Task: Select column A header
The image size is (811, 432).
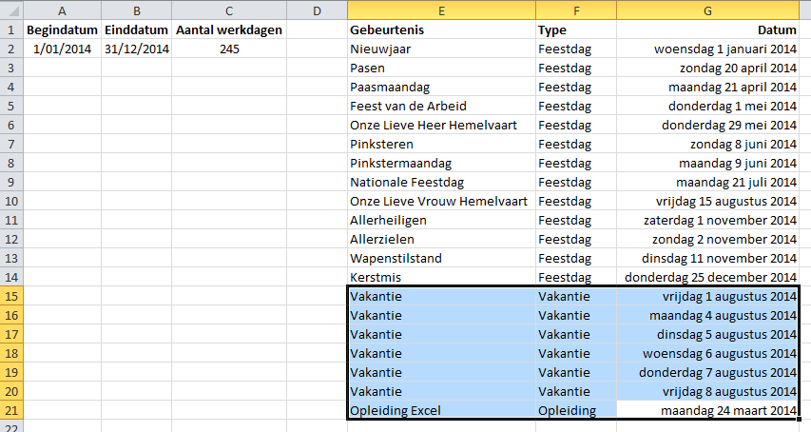Action: click(x=62, y=10)
